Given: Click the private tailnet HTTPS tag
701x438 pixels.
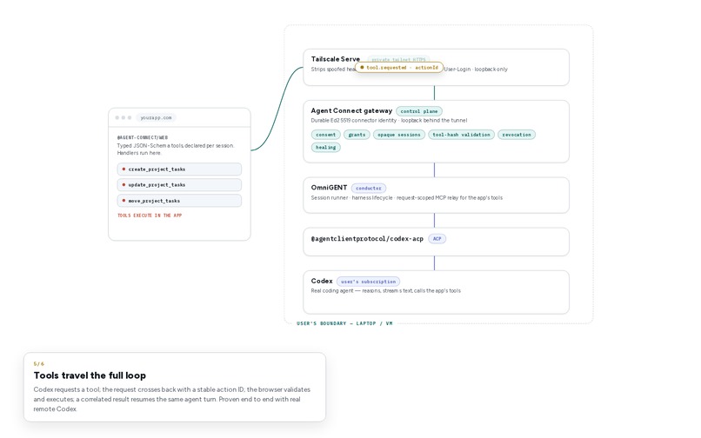Looking at the screenshot, I should pos(398,59).
